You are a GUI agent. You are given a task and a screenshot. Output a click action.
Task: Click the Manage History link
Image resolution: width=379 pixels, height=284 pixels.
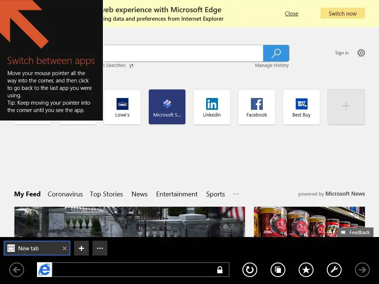click(x=272, y=65)
